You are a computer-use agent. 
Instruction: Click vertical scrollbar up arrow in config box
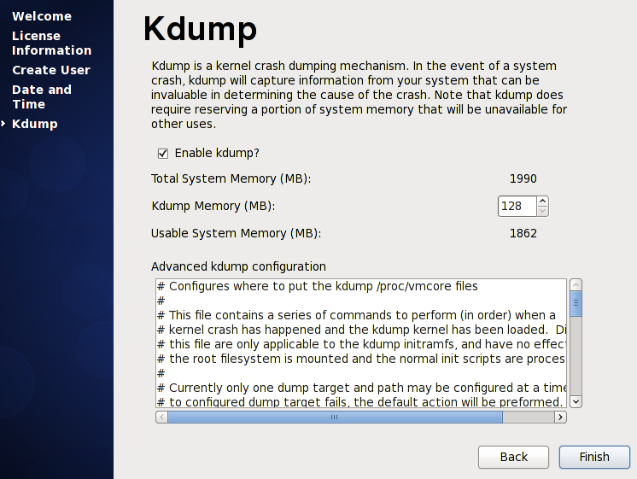[x=576, y=284]
